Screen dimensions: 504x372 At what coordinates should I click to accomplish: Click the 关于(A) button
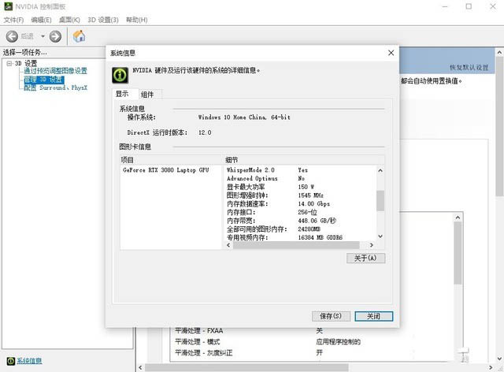tap(365, 258)
